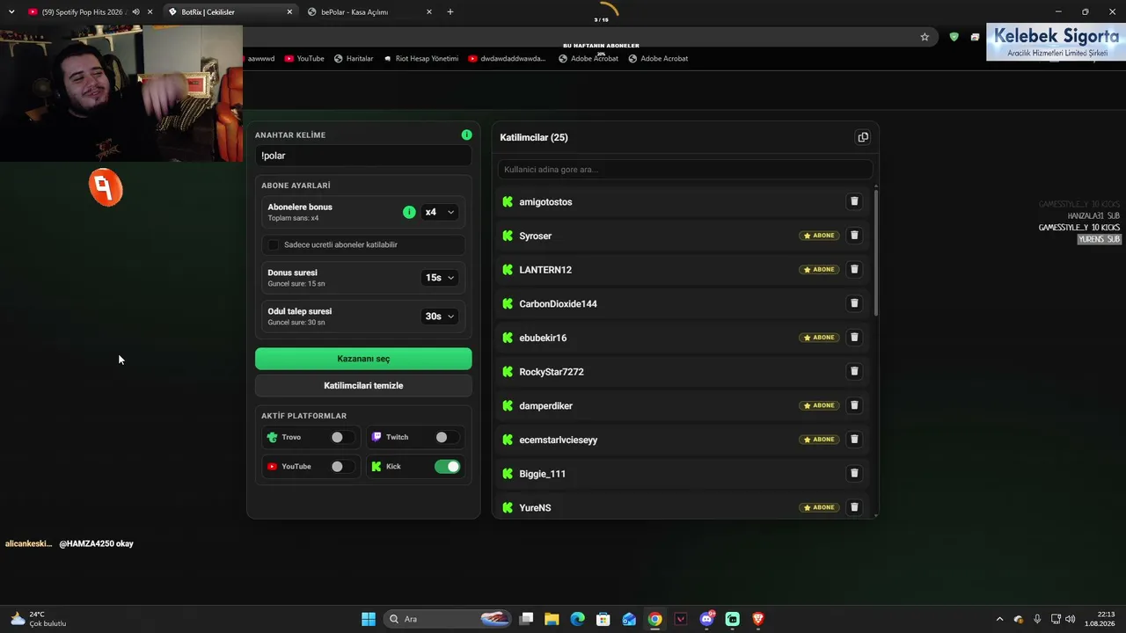Close the BotRix Cekilisler tab
Screen dimensions: 1126x633
[289, 12]
